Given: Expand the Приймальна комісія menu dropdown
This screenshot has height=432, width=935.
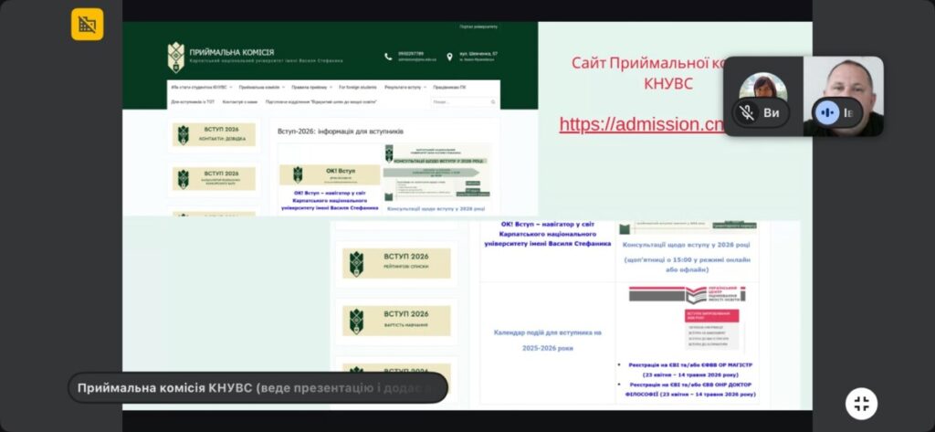Looking at the screenshot, I should (260, 87).
